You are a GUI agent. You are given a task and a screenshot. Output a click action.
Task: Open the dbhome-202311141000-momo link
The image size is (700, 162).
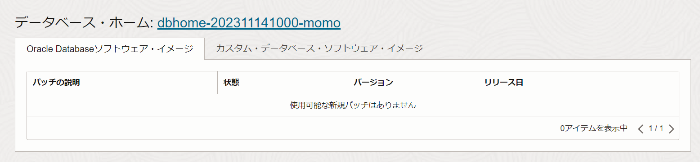[x=249, y=23]
